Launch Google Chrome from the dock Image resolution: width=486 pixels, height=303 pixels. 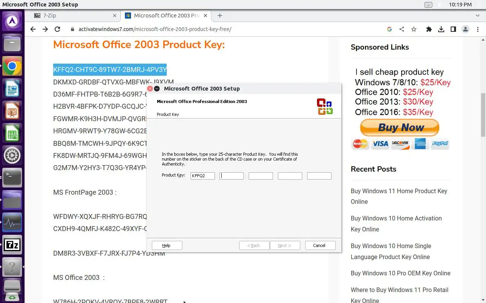(x=12, y=66)
